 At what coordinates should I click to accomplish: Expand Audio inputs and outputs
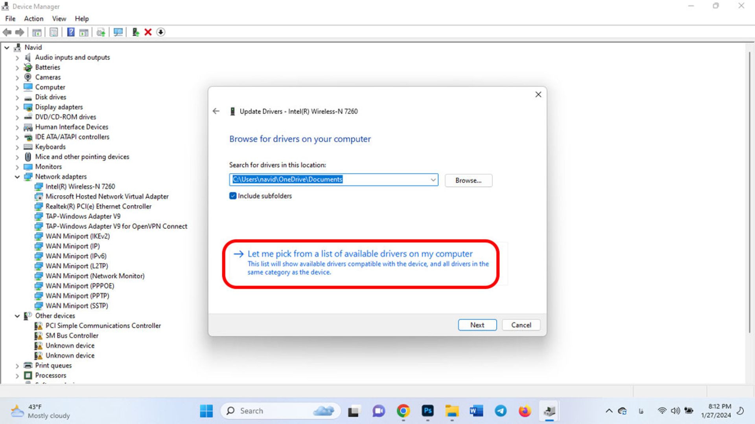pos(17,58)
